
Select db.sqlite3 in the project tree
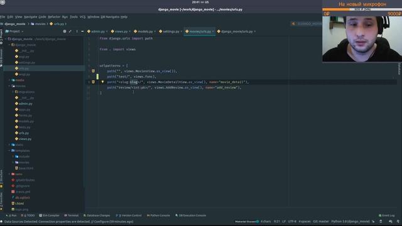click(21, 198)
